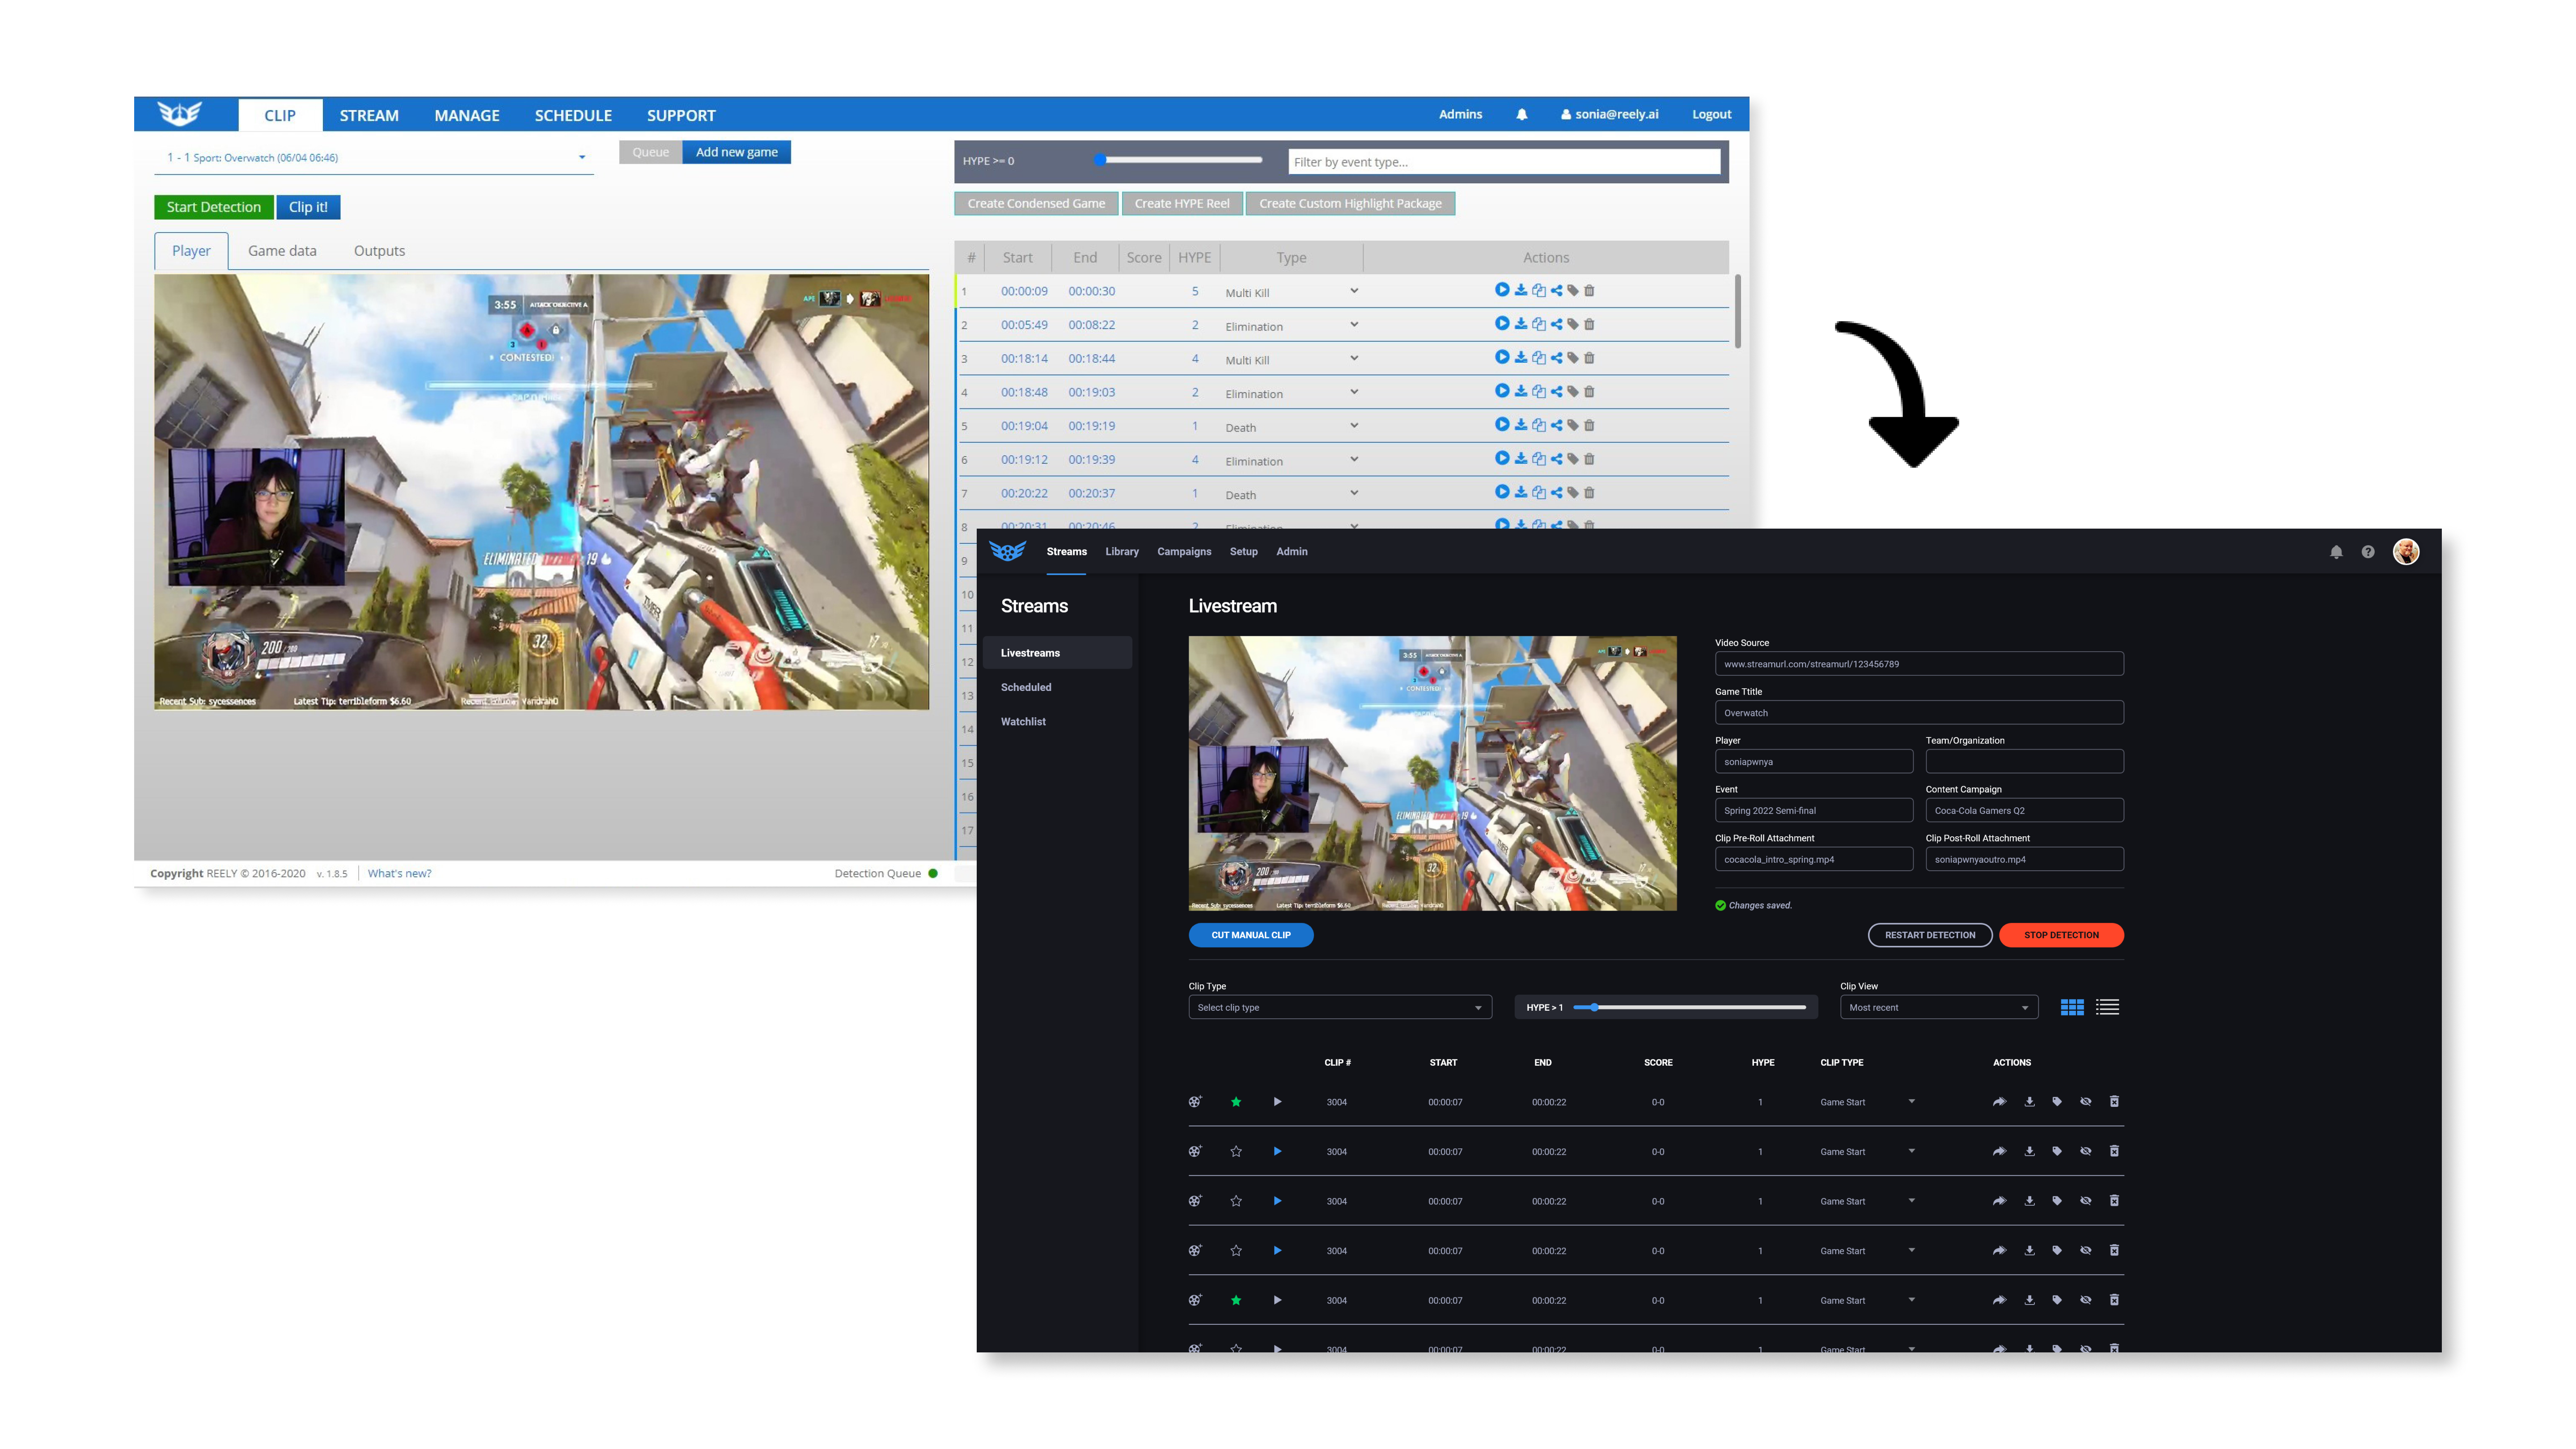Open the user avatar menu
Image resolution: width=2576 pixels, height=1449 pixels.
coord(2406,552)
